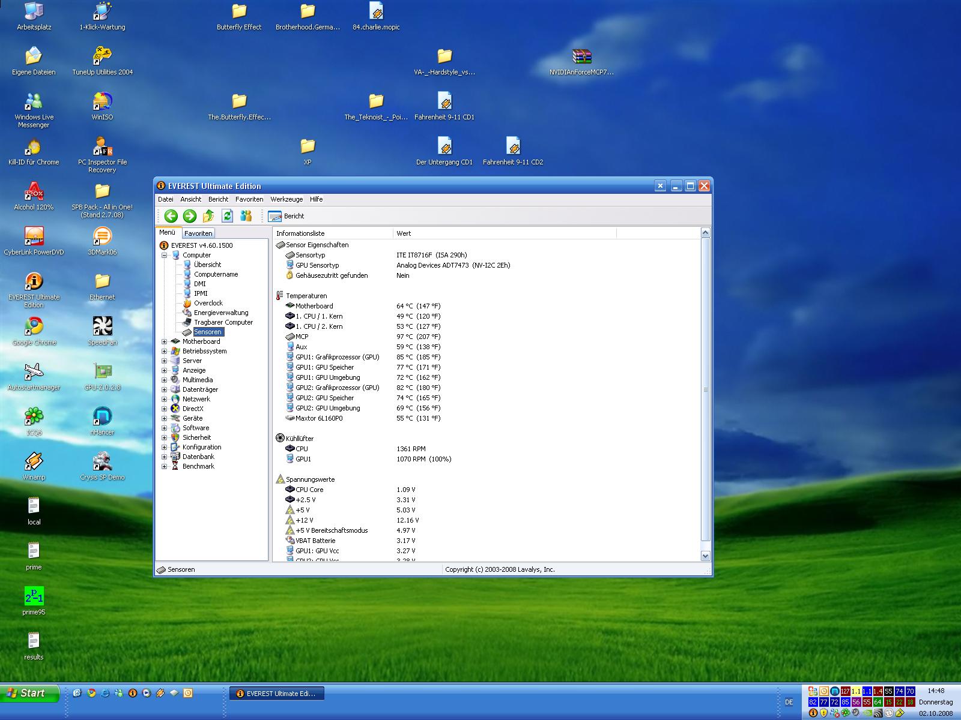Open the Werkzeuge menu
The image size is (961, 720).
pos(286,199)
